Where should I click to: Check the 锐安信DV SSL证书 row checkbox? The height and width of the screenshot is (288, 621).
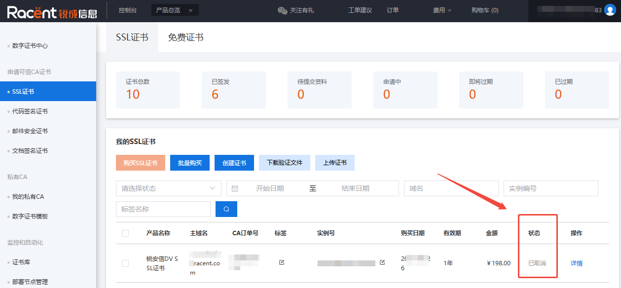[125, 263]
